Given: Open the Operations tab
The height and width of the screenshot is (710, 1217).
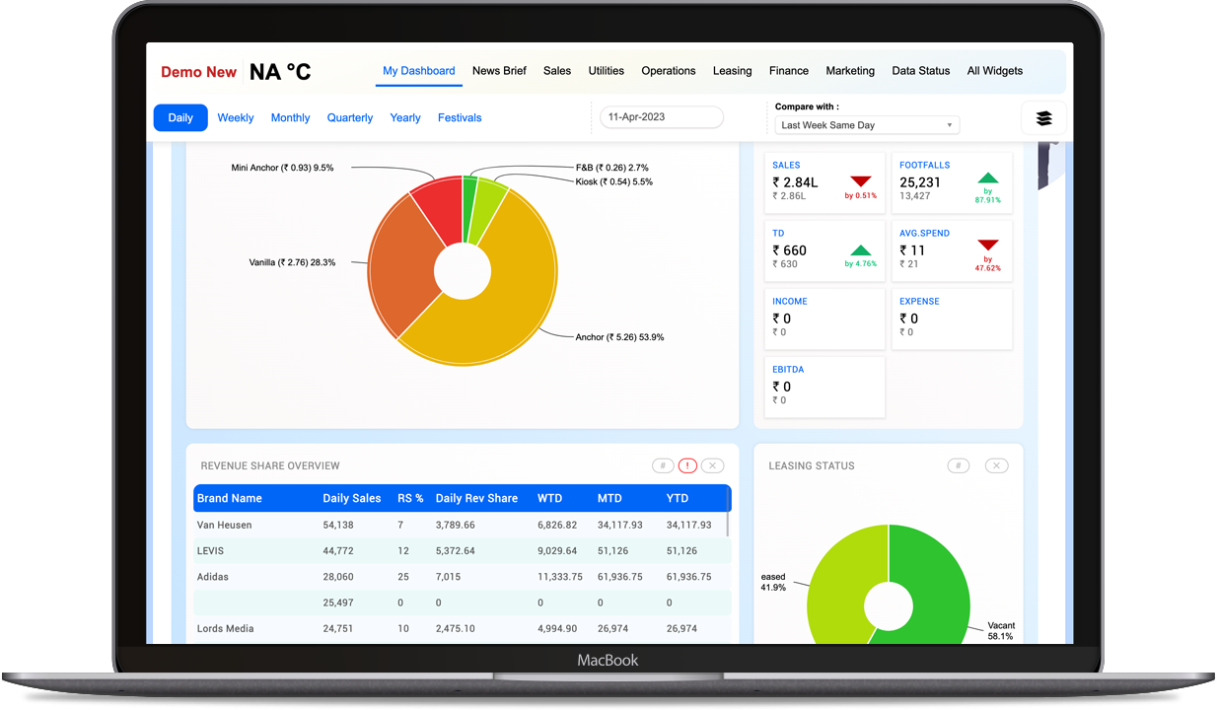Looking at the screenshot, I should (669, 71).
